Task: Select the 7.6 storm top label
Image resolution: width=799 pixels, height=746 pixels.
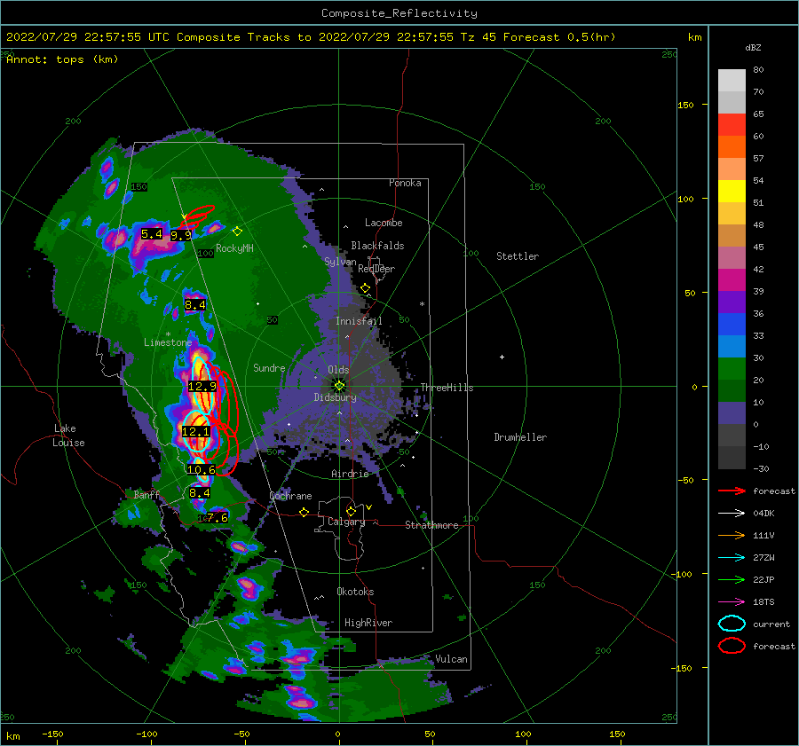Action: coord(218,517)
